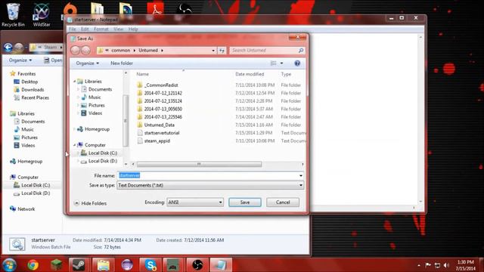This screenshot has width=484, height=272.
Task: Open Steam from the taskbar
Action: pos(79,265)
